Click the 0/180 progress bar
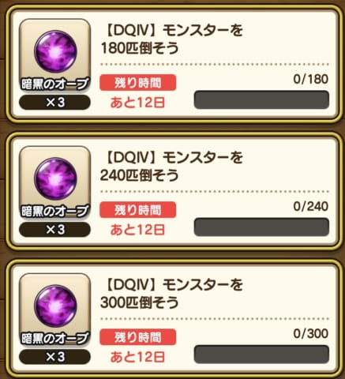The image size is (345, 379). coord(261,99)
